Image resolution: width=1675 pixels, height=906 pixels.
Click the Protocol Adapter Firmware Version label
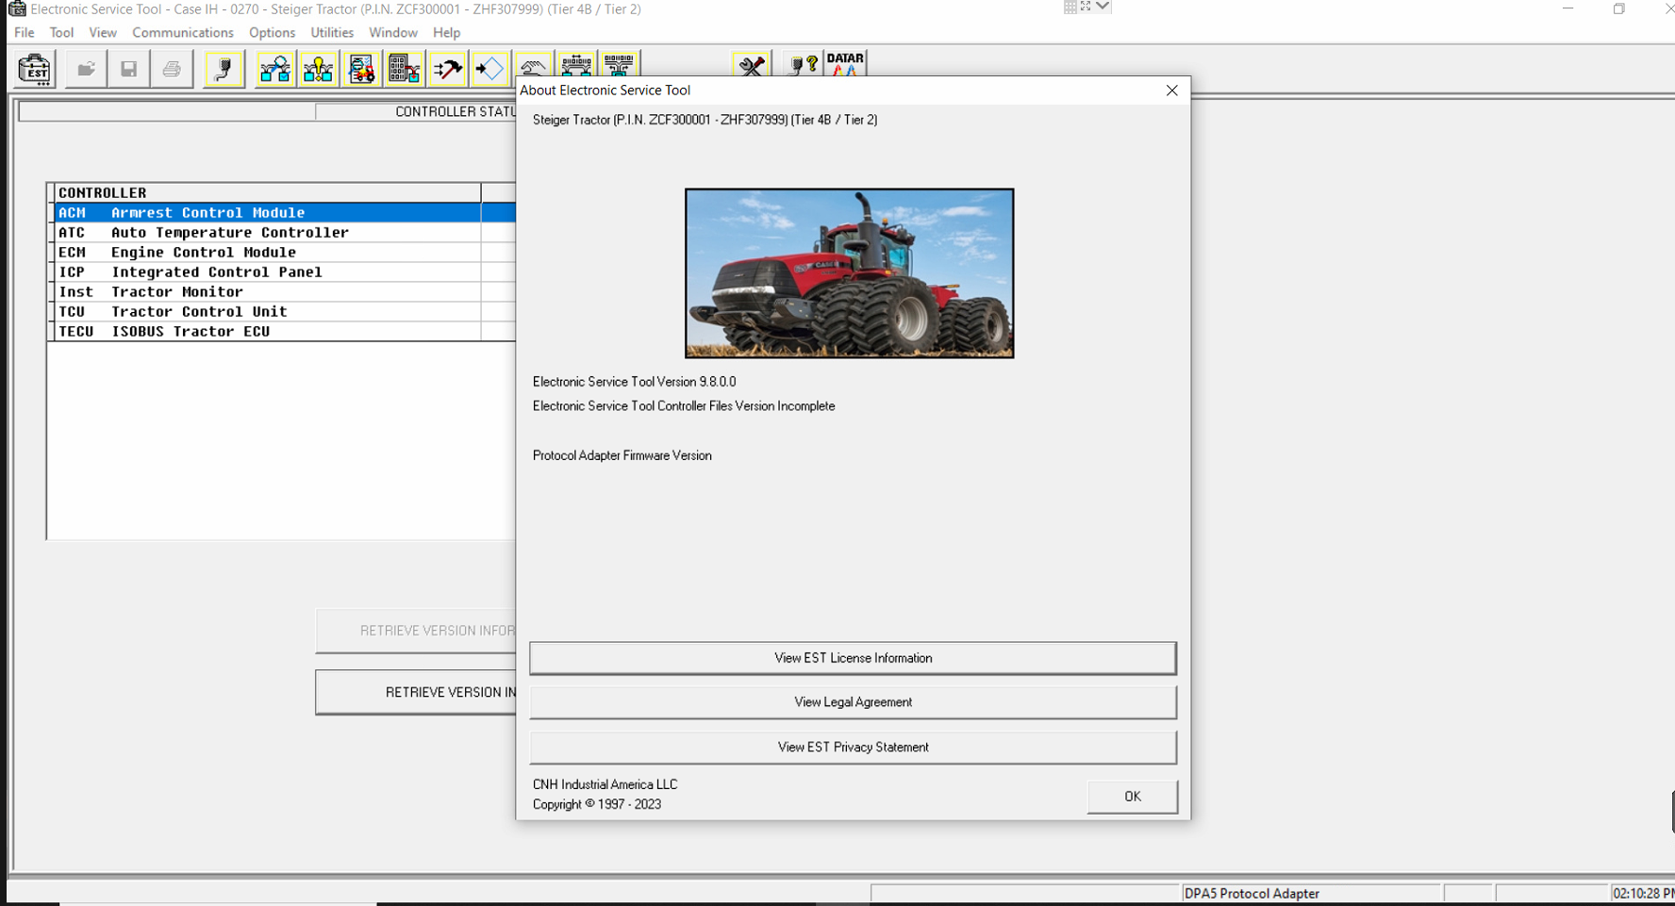click(622, 455)
